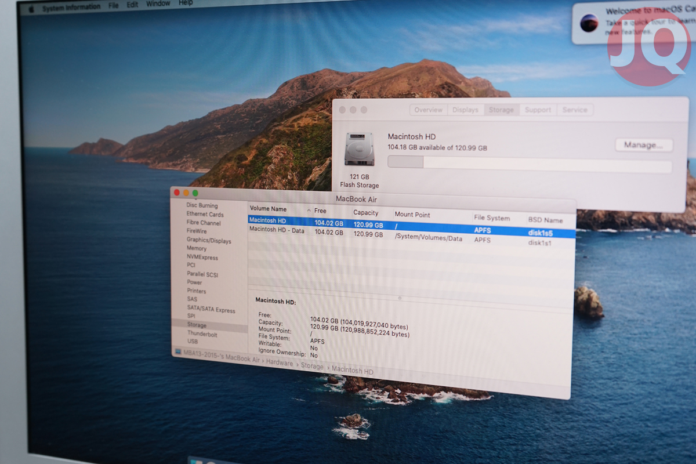Click the /System/Volumes/Data mount point cell

[x=429, y=238]
